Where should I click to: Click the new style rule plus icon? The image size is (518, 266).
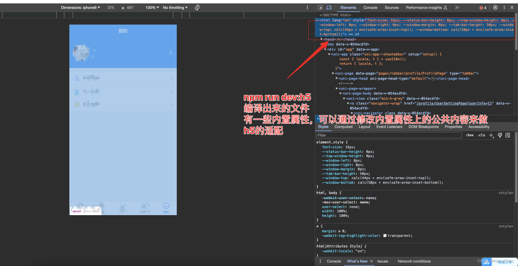pyautogui.click(x=491, y=135)
